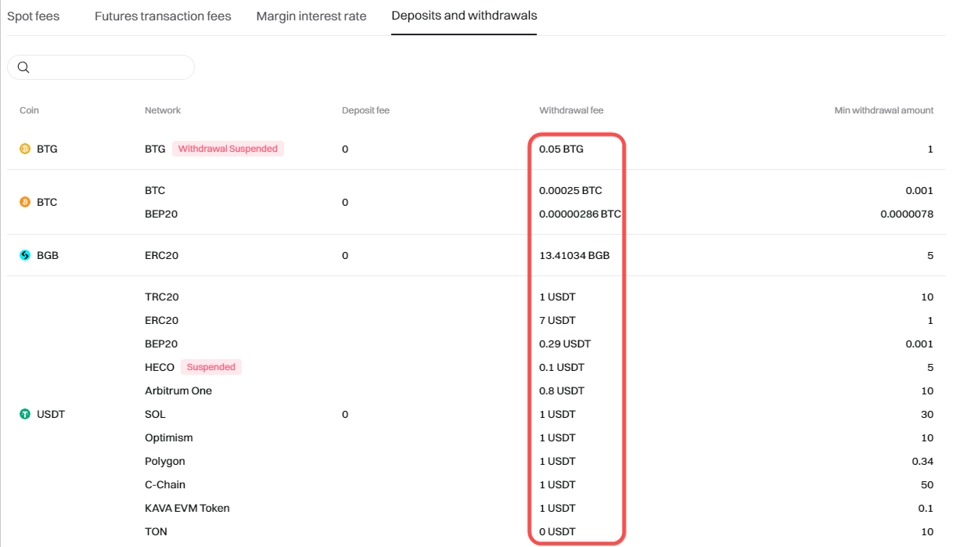This screenshot has height=547, width=953.
Task: Click the KAVA EVM Token network
Action: tap(187, 508)
